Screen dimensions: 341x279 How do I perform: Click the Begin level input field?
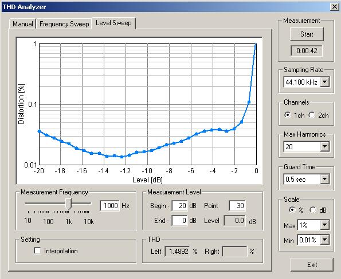[x=179, y=206]
